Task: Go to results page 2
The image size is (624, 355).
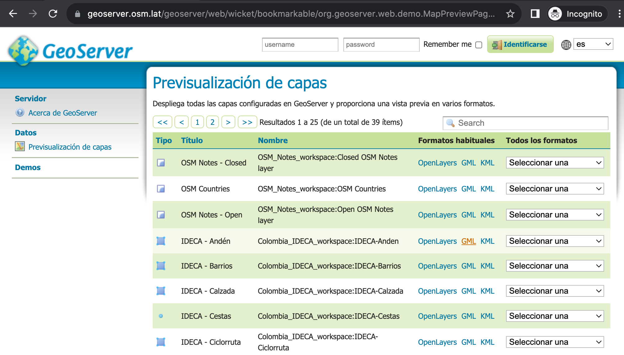Action: pos(212,122)
